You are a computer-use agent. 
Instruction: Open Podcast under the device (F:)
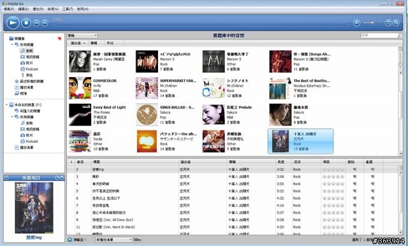[29, 141]
